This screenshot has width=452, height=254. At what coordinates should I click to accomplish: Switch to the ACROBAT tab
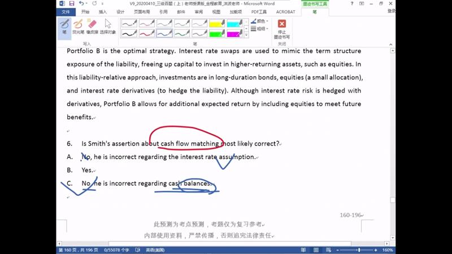click(285, 12)
